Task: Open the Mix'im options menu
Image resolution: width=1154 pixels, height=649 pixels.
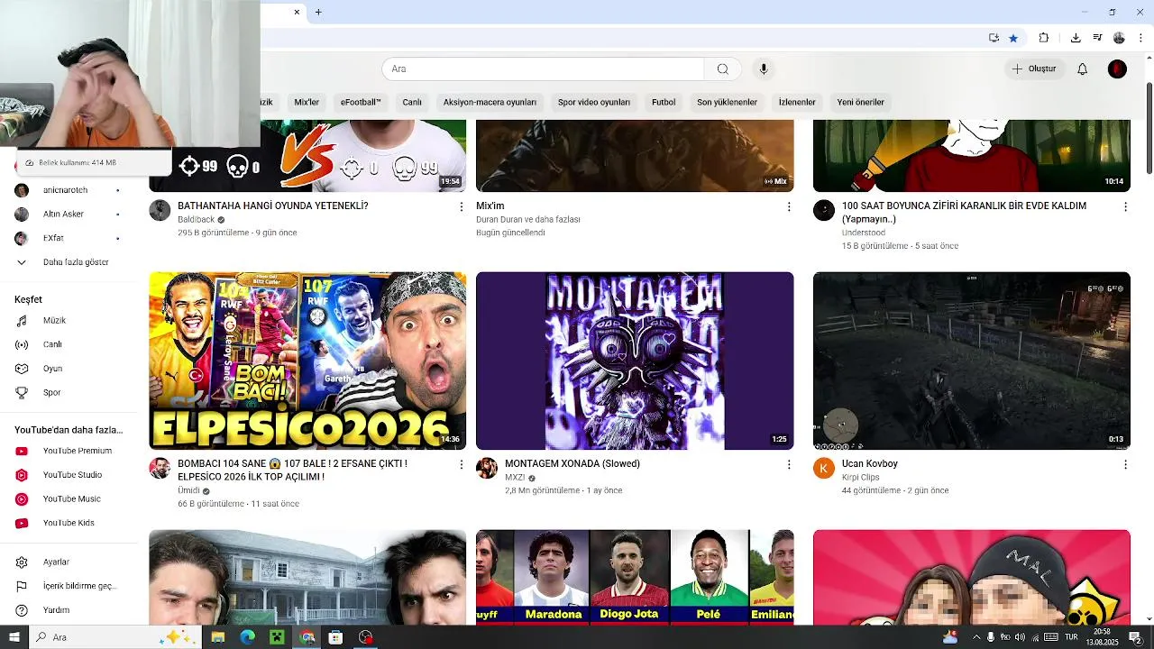Action: tap(788, 206)
